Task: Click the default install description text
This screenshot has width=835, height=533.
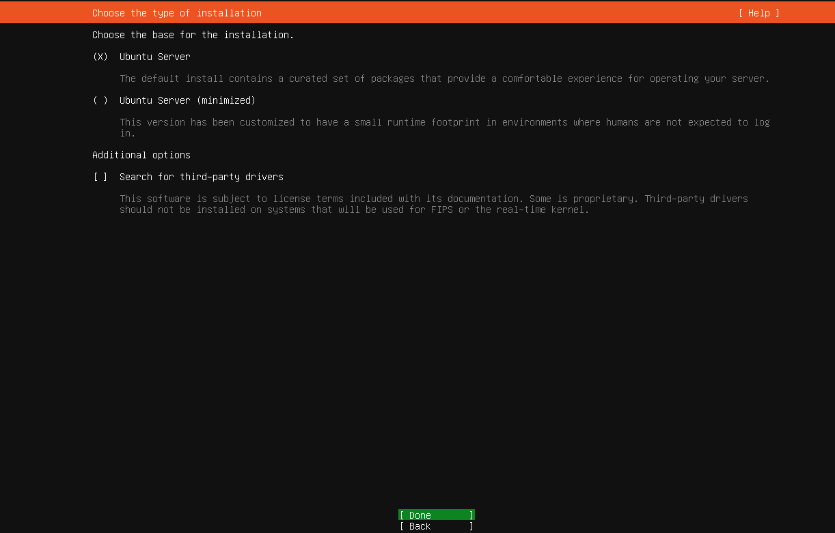Action: [445, 78]
